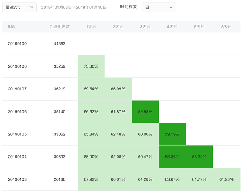Click the 64.28% retention cell
The width and height of the screenshot is (241, 191).
point(145,179)
